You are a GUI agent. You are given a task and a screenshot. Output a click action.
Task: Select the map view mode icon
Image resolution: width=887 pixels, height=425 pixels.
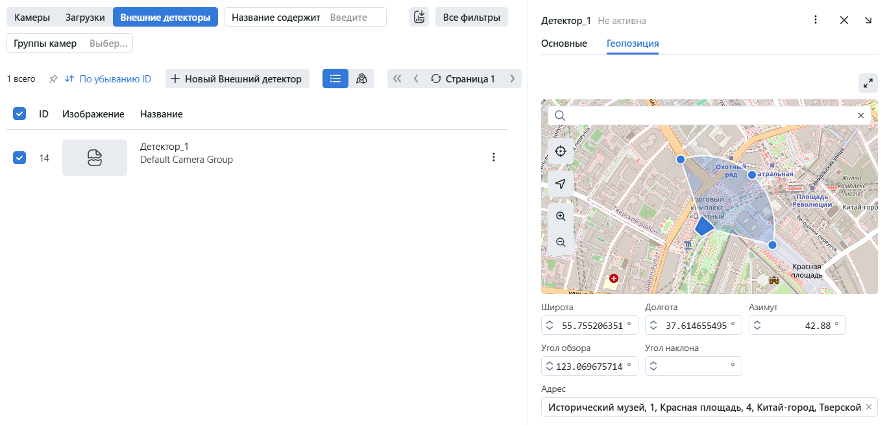(361, 78)
